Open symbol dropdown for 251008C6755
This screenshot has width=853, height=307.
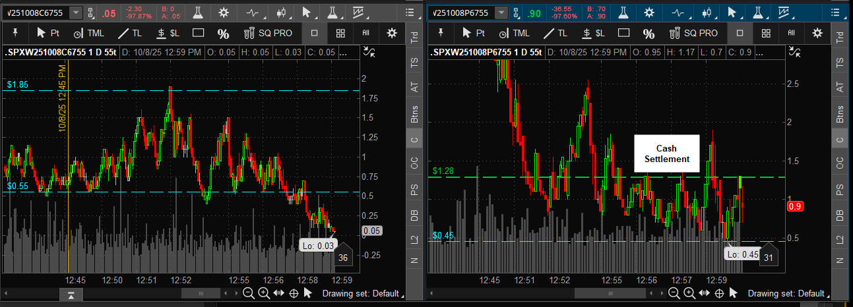click(x=76, y=13)
